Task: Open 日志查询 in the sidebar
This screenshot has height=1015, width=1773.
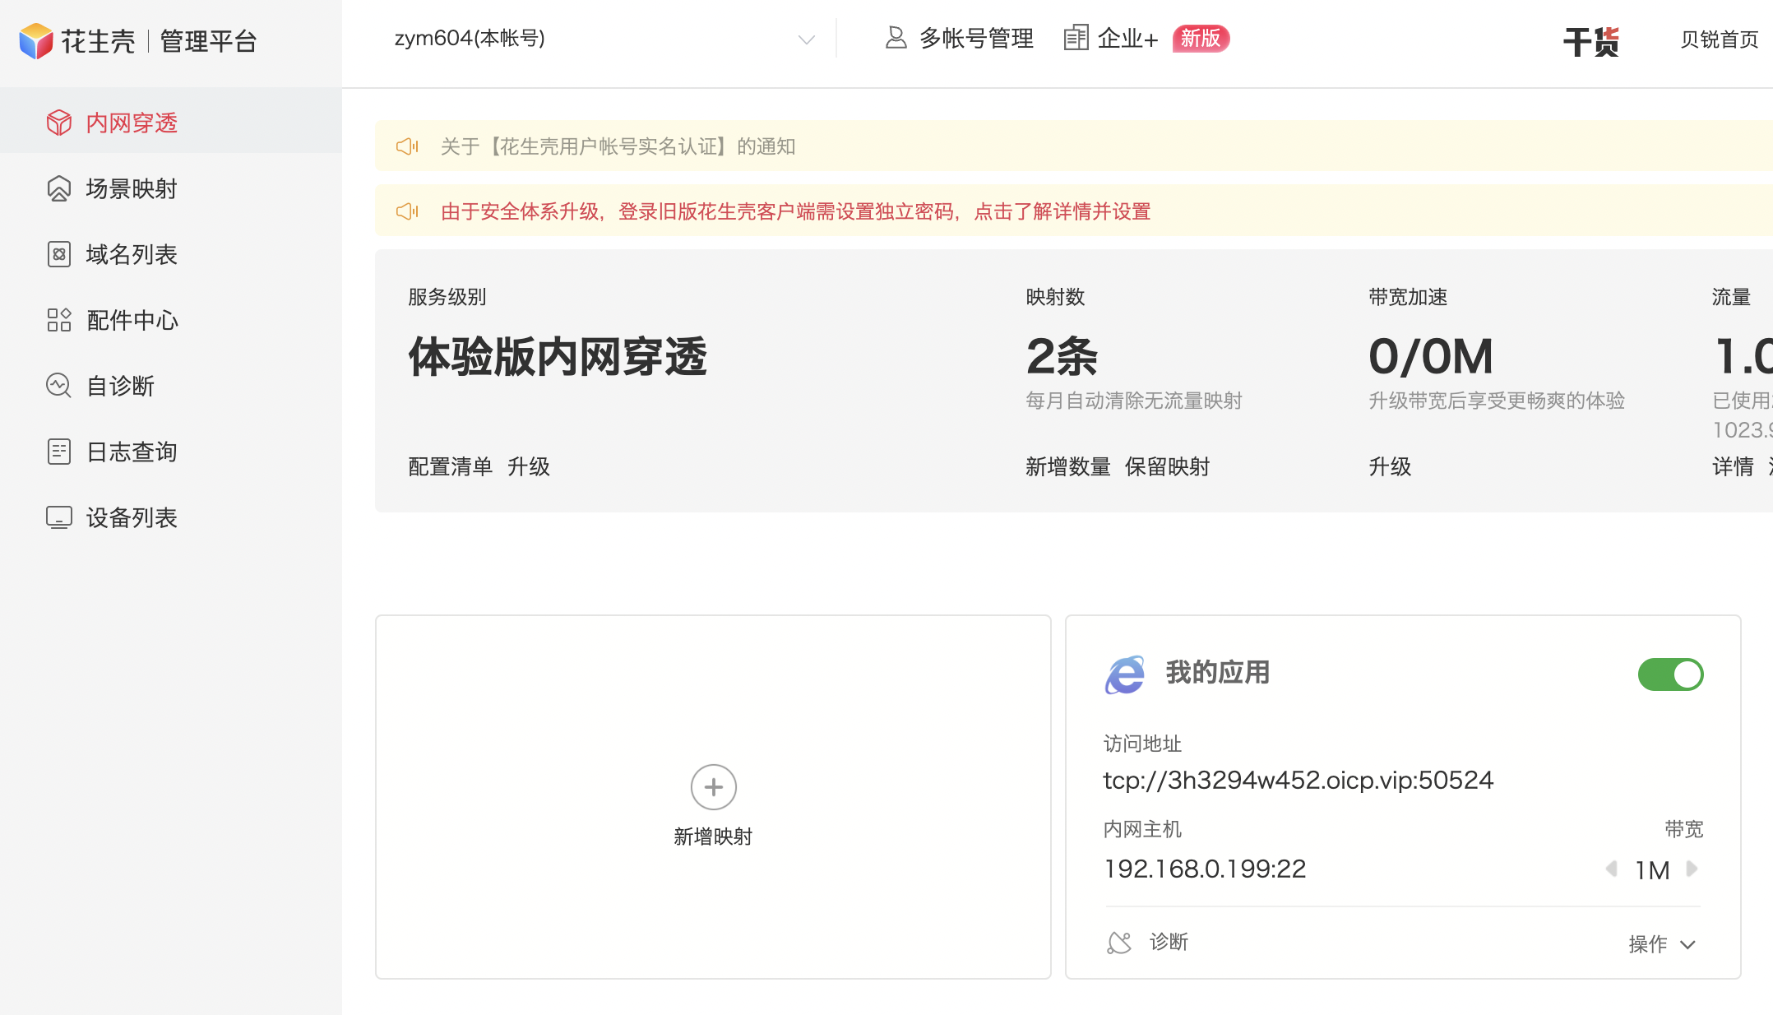Action: [132, 452]
